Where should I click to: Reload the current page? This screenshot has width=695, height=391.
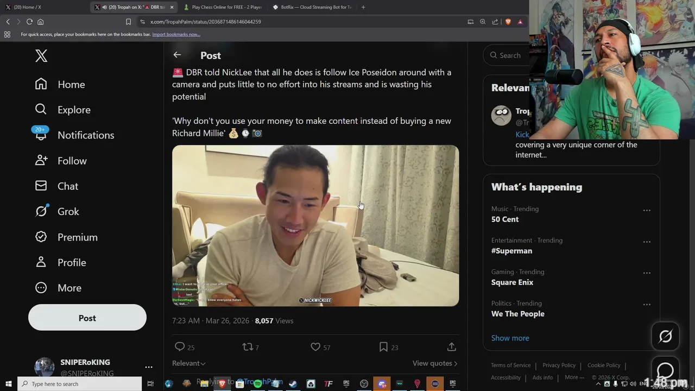29,22
